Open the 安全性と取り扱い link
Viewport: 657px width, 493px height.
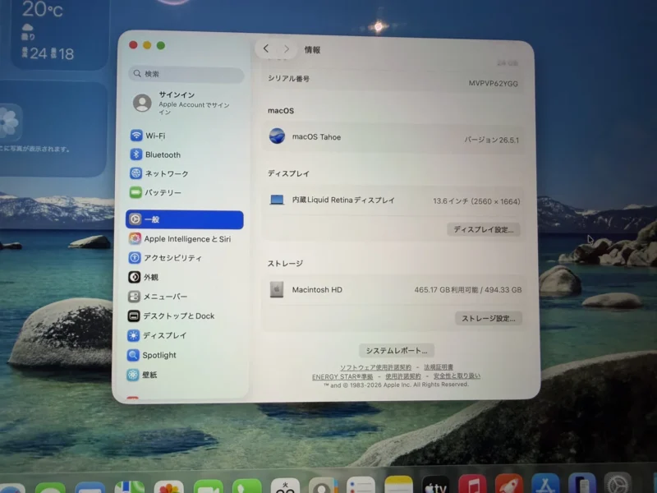click(x=457, y=376)
